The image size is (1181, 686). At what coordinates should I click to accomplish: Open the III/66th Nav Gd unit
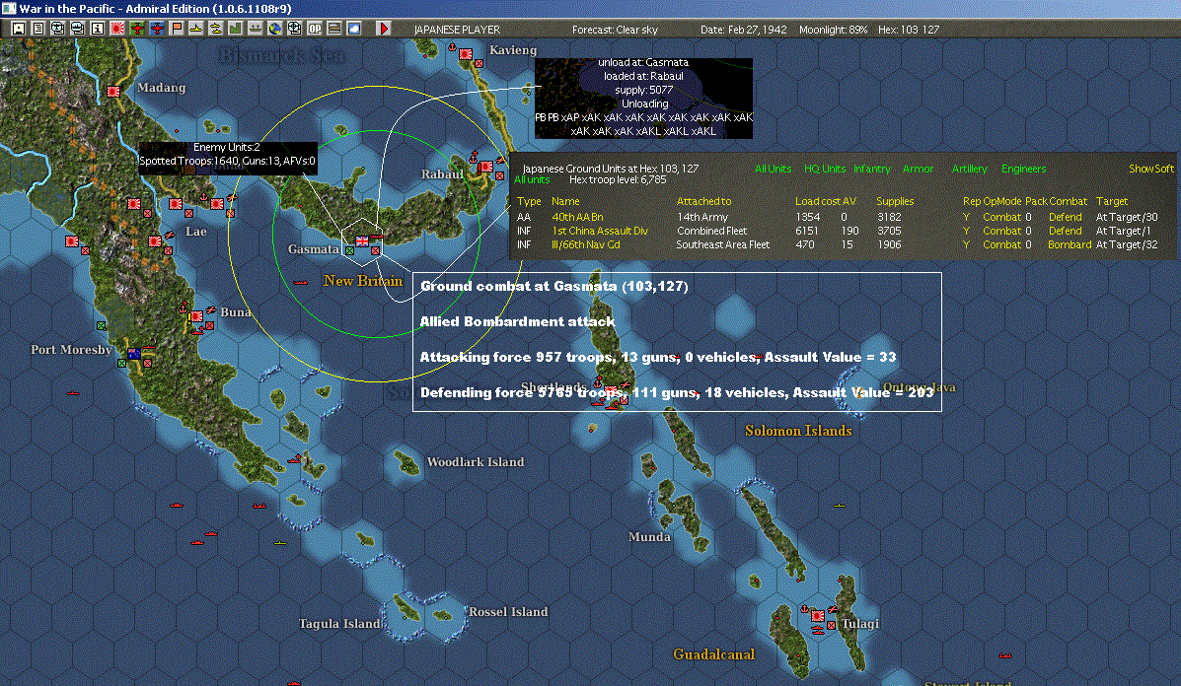point(586,244)
